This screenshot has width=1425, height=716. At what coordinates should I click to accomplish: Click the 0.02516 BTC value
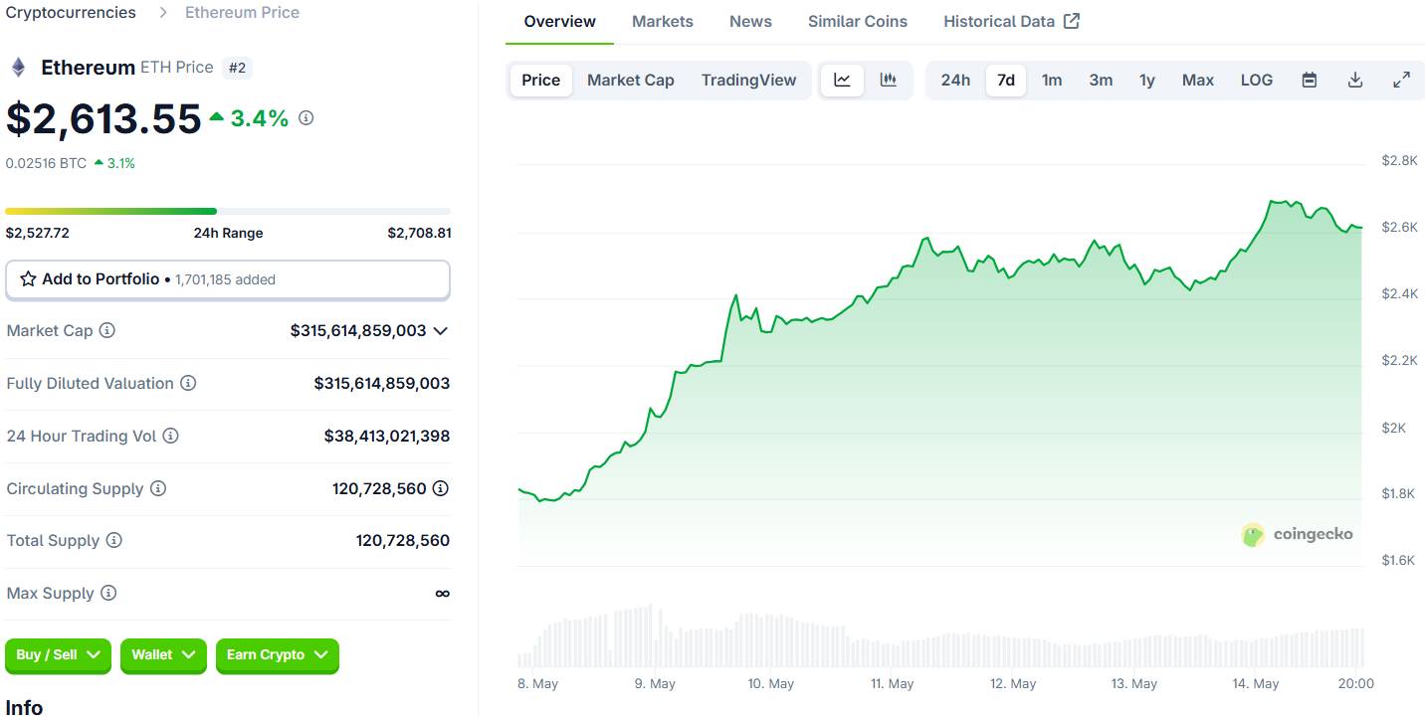click(x=46, y=163)
